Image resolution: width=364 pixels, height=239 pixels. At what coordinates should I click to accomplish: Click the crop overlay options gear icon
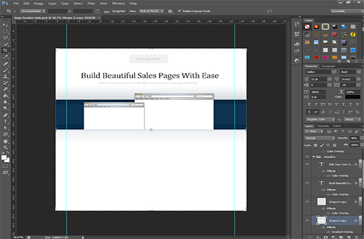(x=170, y=11)
